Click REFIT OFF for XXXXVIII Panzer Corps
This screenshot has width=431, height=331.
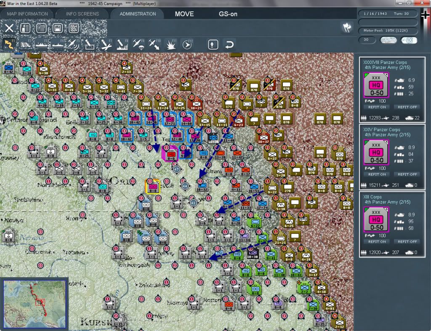point(407,107)
